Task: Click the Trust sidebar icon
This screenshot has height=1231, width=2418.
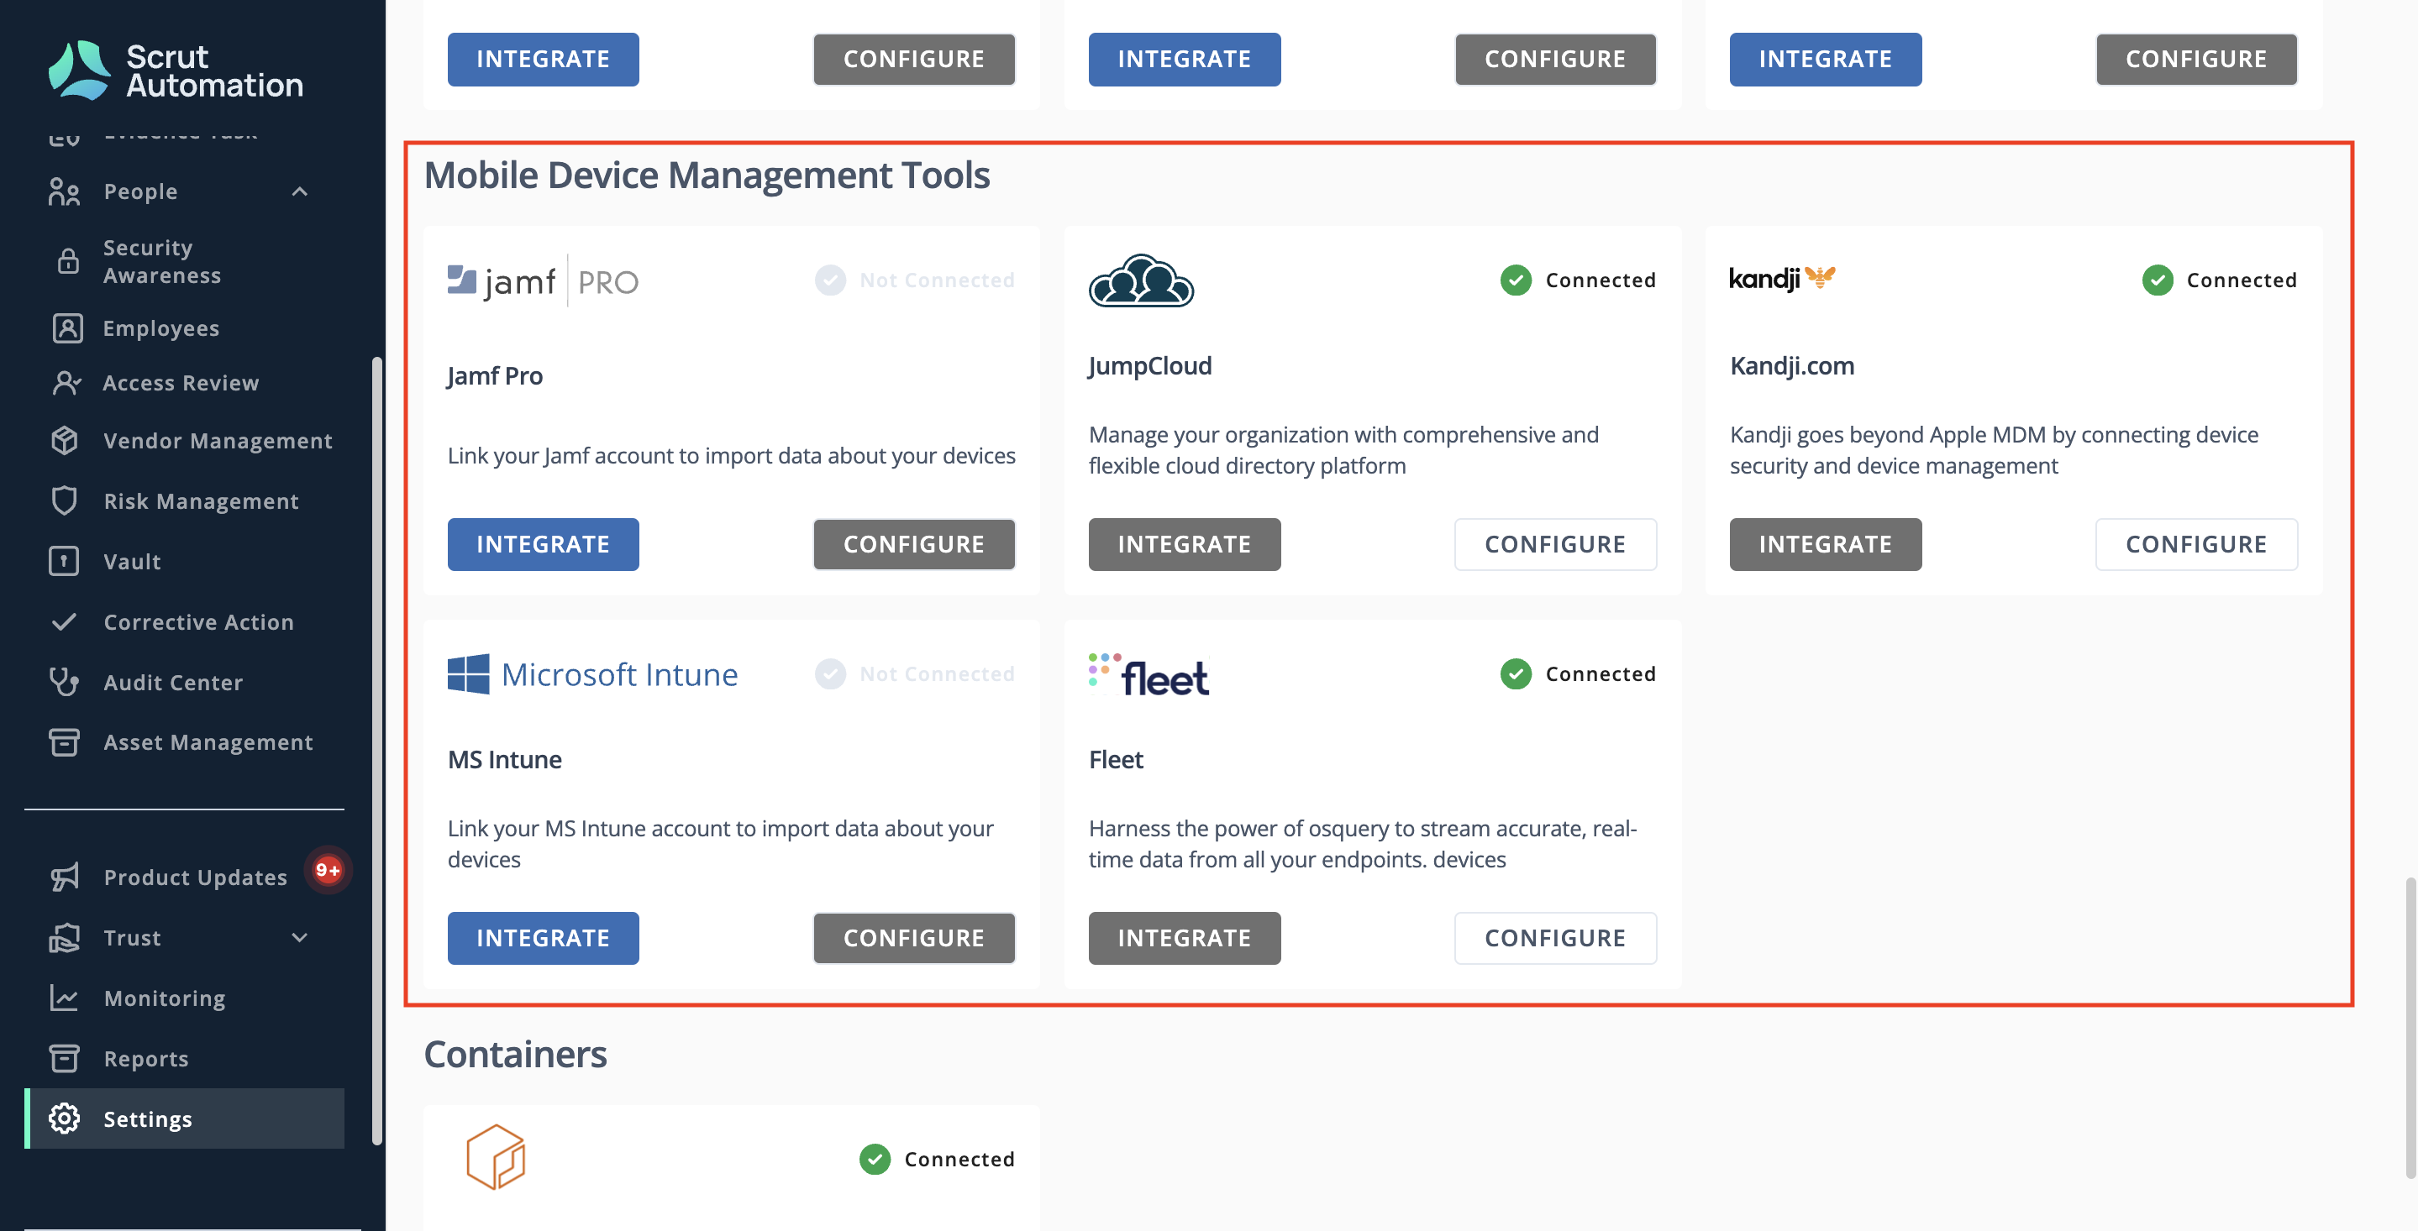Action: [64, 936]
